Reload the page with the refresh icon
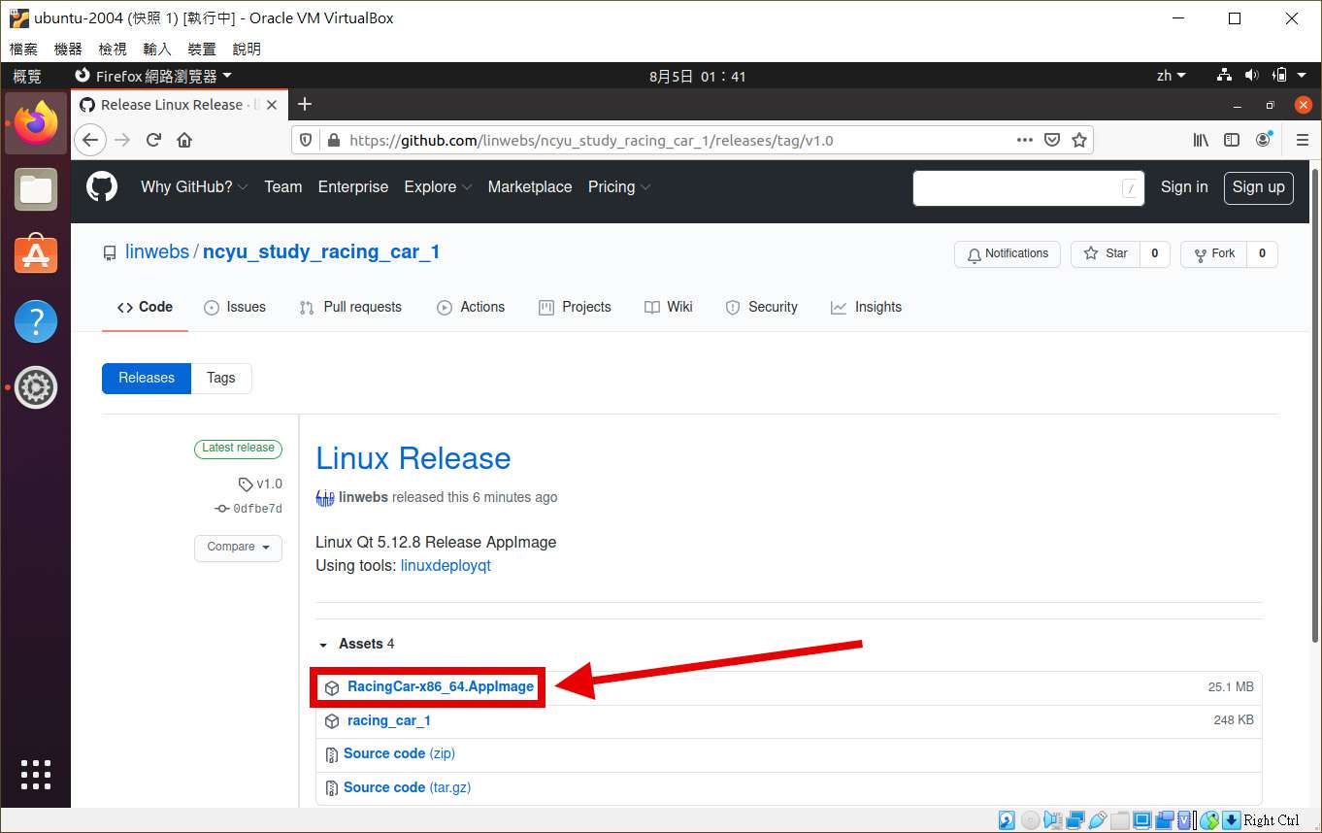The width and height of the screenshot is (1322, 833). (153, 140)
